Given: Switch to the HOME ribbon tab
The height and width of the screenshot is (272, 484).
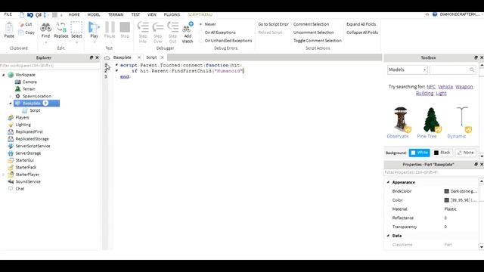Looking at the screenshot, I should [x=74, y=14].
